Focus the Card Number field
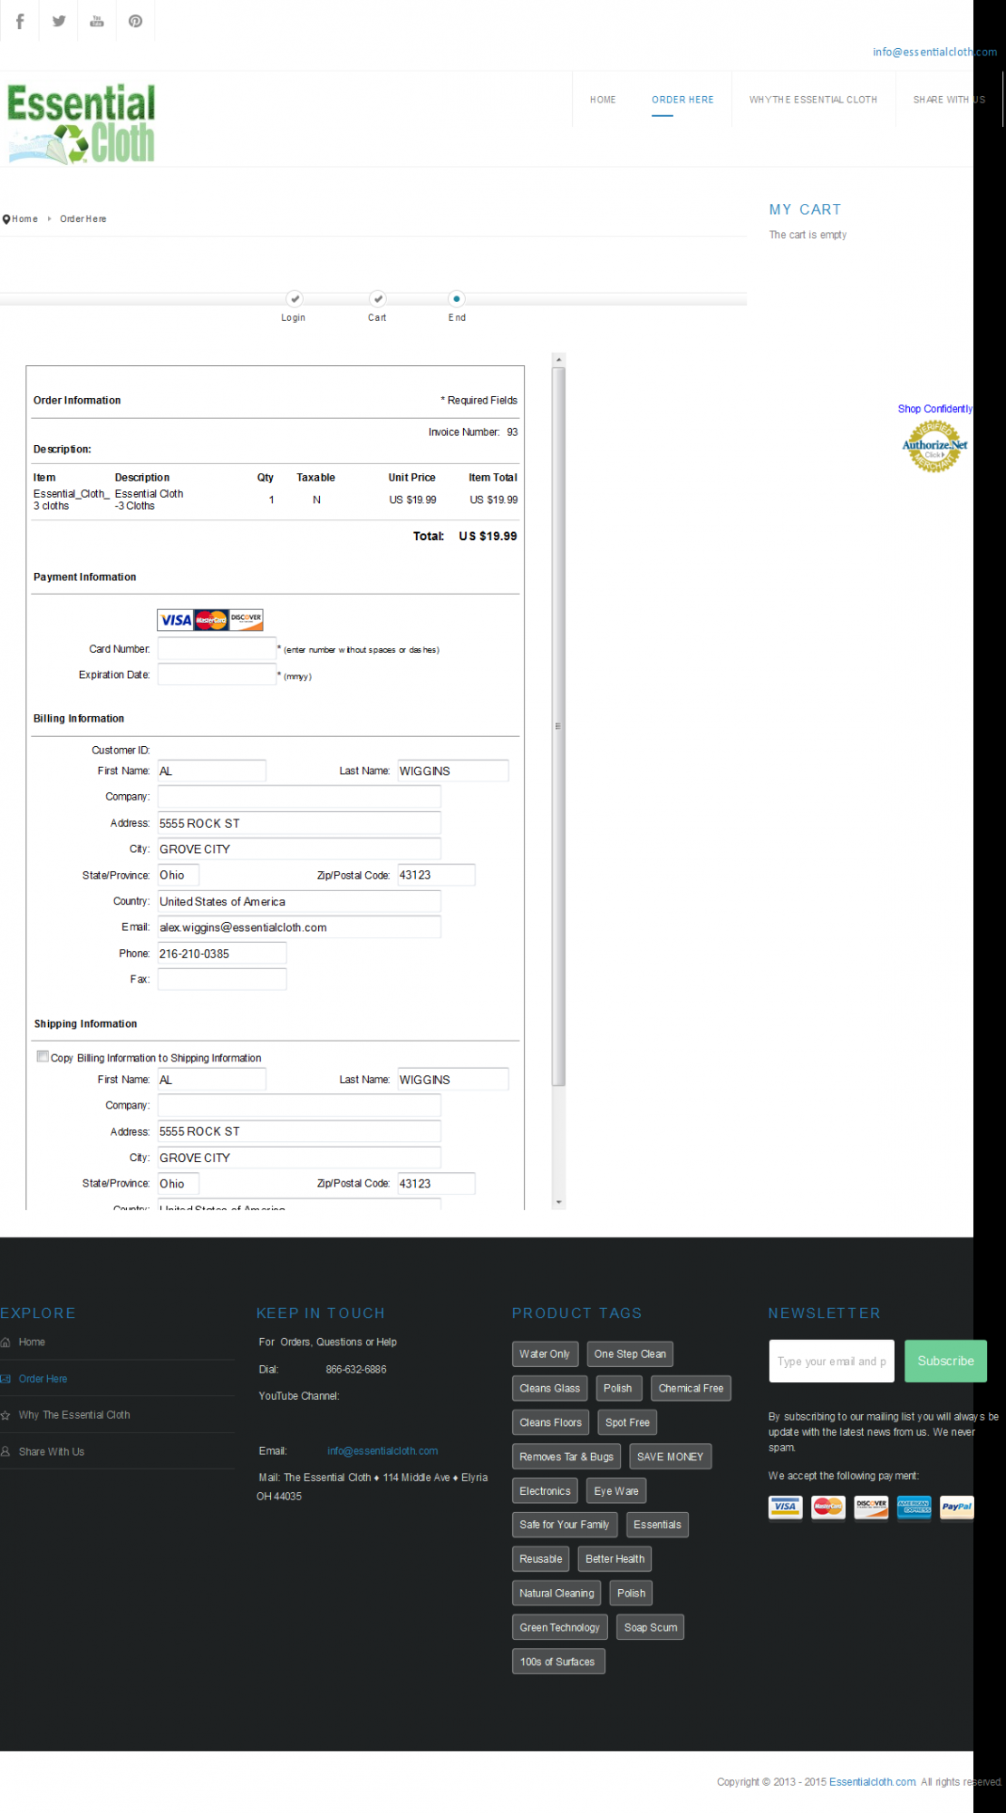This screenshot has height=1813, width=1006. tap(217, 648)
